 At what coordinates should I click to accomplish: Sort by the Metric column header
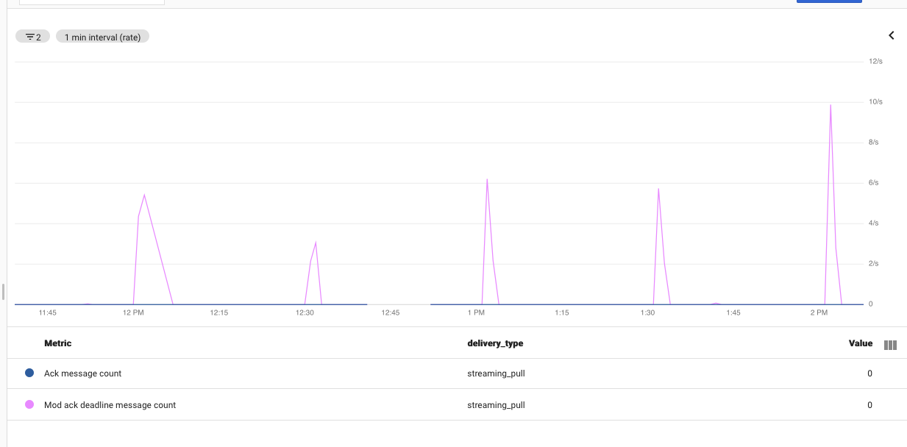click(58, 343)
